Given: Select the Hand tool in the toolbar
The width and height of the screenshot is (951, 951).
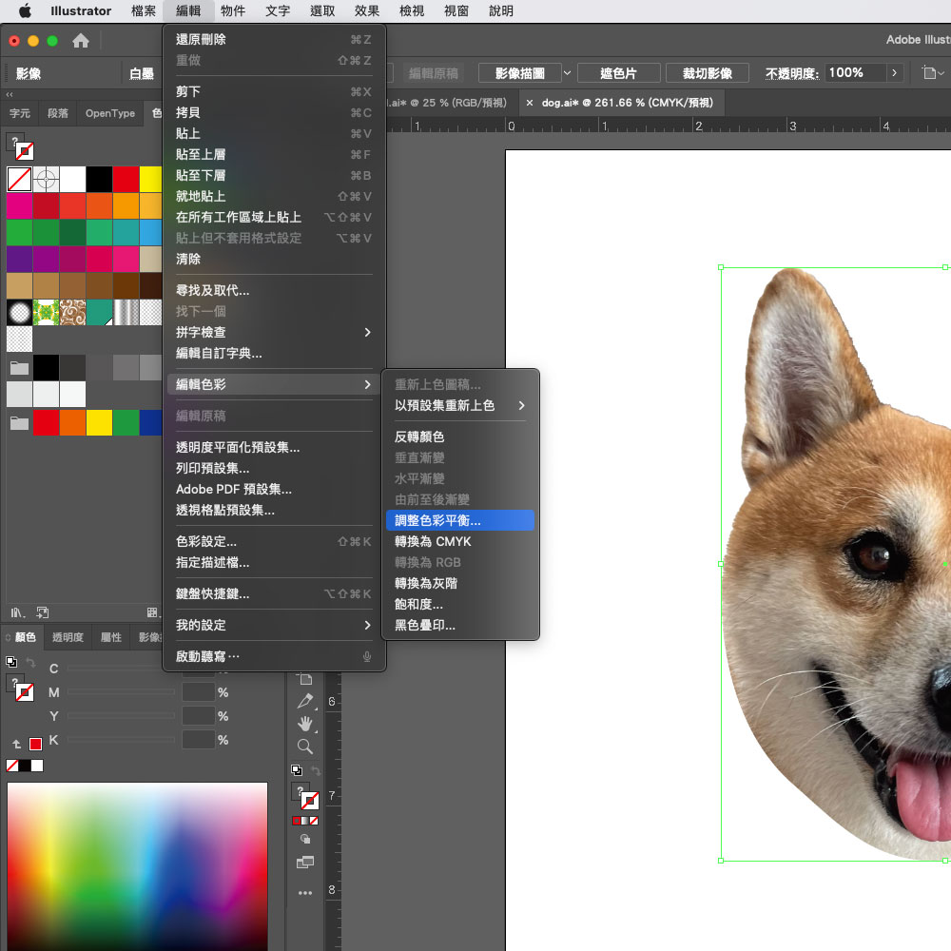Looking at the screenshot, I should [x=305, y=724].
